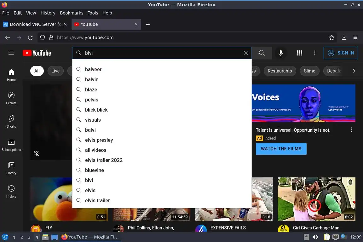
Task: Open the tracking protection shield
Action: point(43,37)
